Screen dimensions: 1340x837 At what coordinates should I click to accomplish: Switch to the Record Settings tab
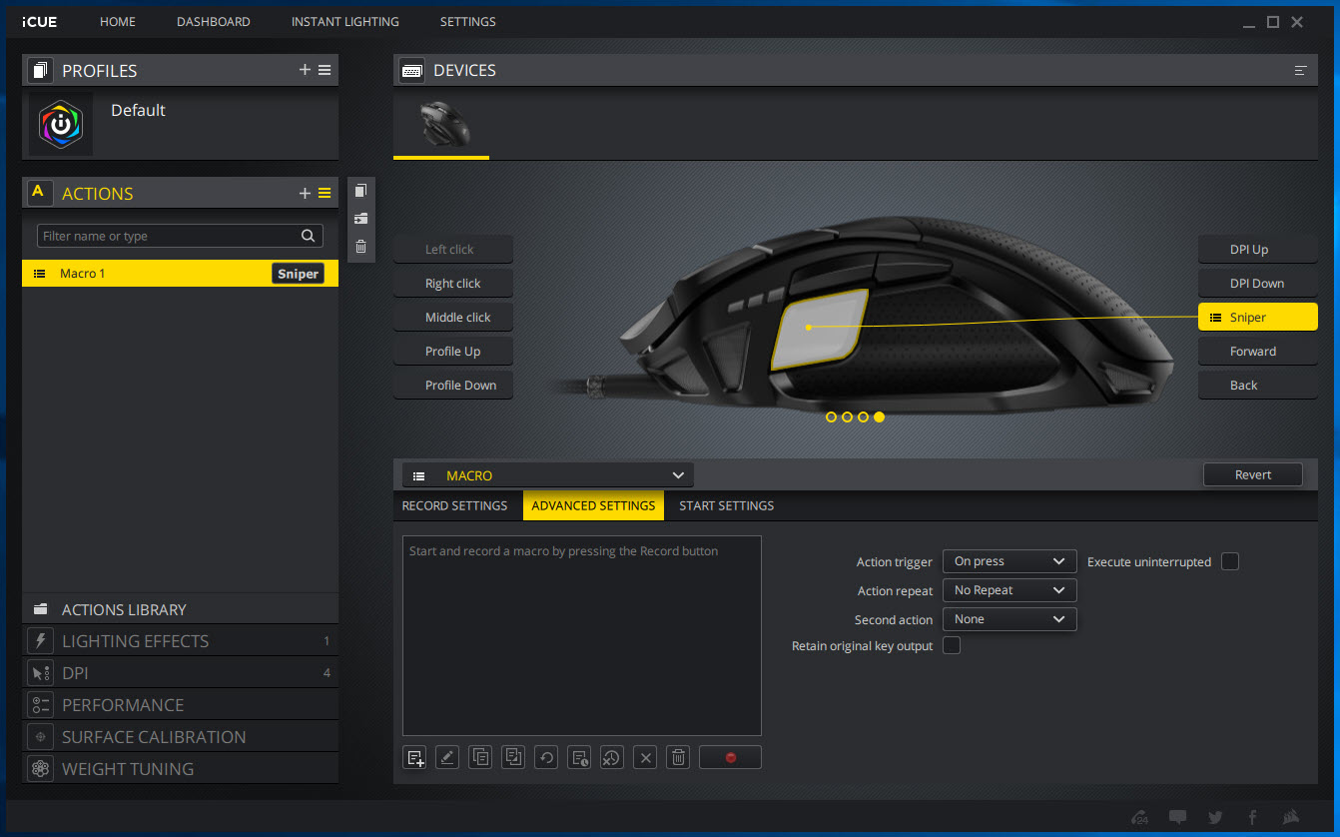point(454,505)
